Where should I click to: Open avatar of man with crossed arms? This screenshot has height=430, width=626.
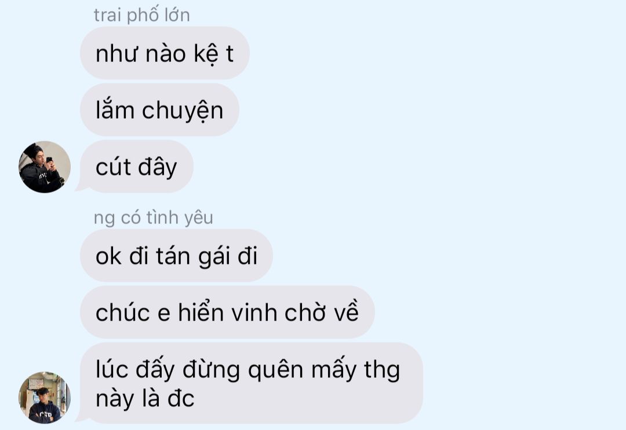45,398
